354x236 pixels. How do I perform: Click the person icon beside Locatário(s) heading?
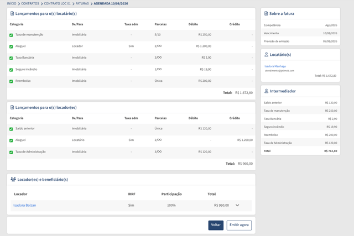pyautogui.click(x=266, y=55)
